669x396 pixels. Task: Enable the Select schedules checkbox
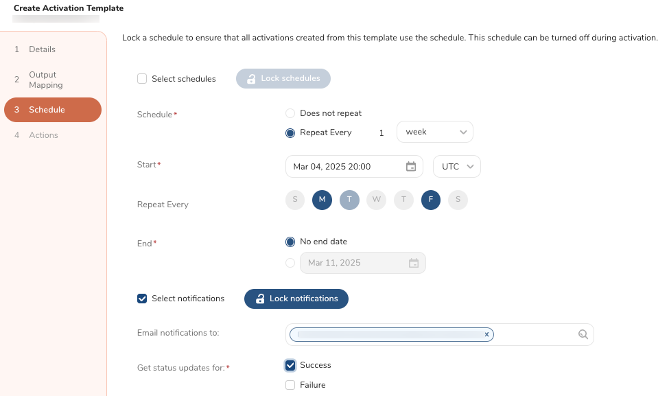pos(142,79)
